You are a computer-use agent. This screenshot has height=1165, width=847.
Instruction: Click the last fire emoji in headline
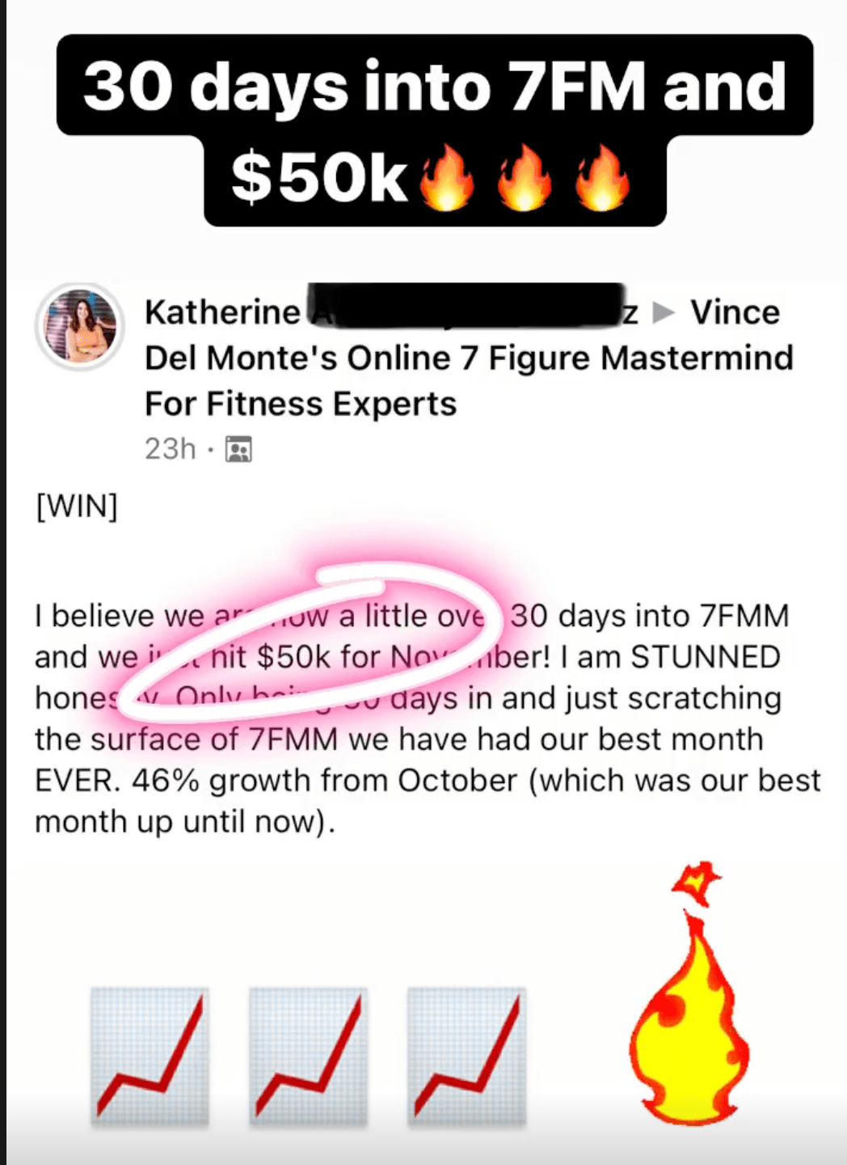click(602, 180)
